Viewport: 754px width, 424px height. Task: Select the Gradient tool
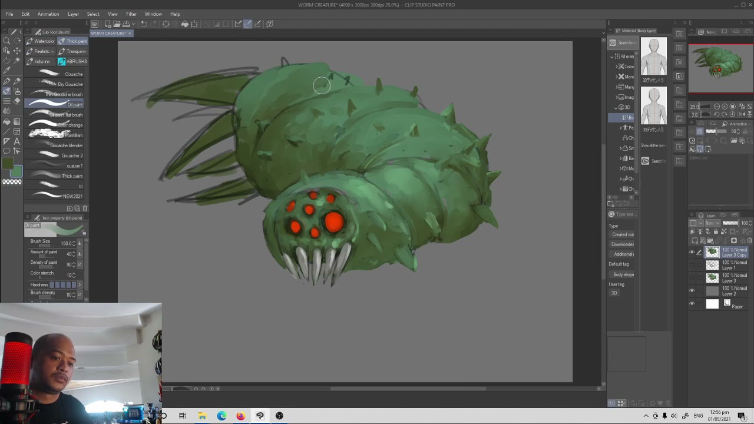click(16, 121)
